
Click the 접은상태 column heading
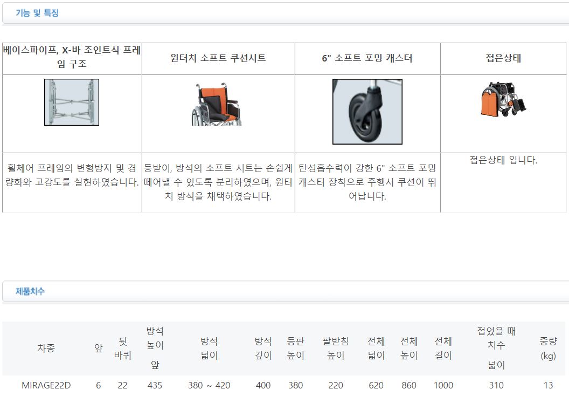click(x=503, y=58)
